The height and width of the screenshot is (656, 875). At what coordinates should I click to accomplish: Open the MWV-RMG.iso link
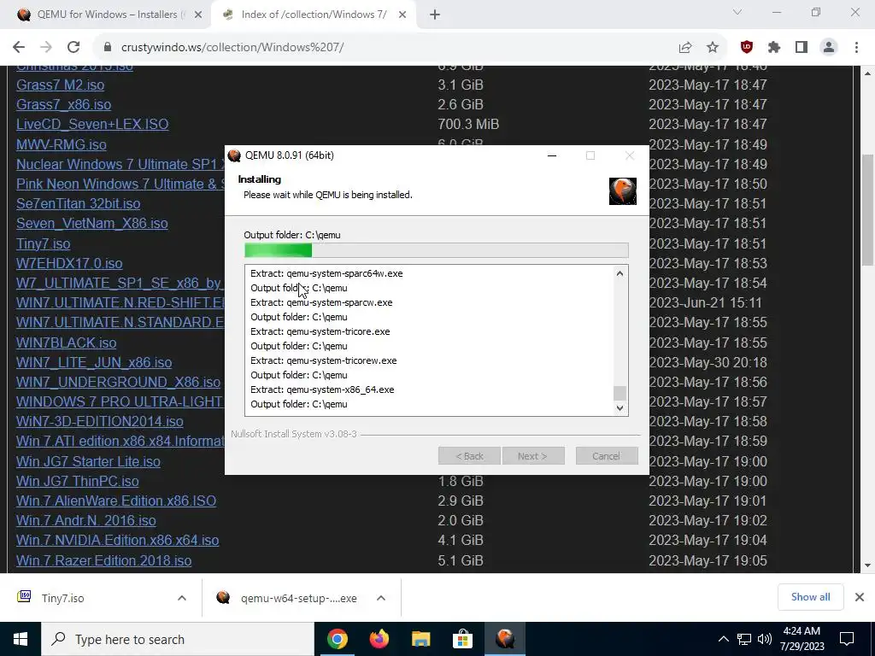pos(62,144)
